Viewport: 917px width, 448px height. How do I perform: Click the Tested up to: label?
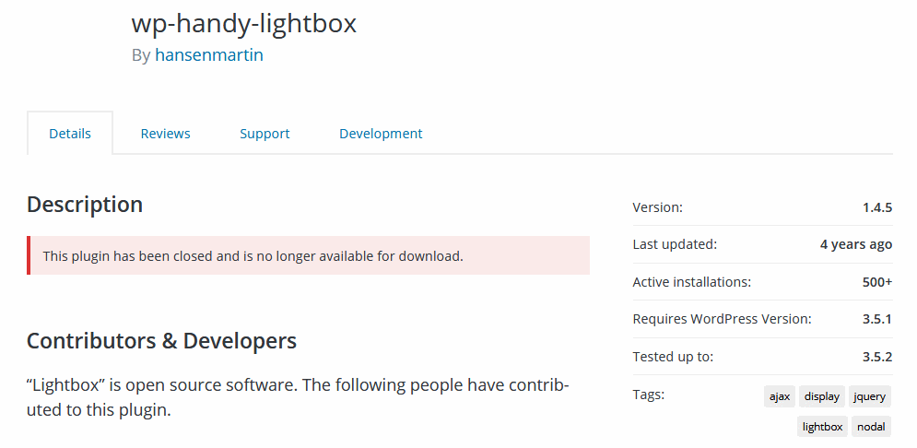pyautogui.click(x=673, y=357)
